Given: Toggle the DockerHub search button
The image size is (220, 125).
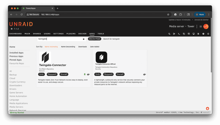Looking at the screenshot, I should pyautogui.click(x=95, y=39).
